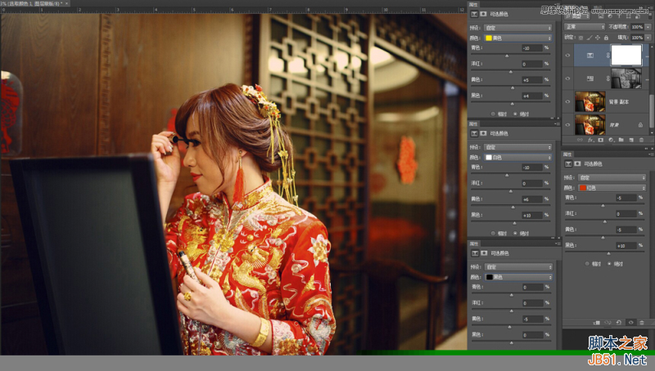This screenshot has height=371, width=655.
Task: Click 黑色 slider handle in white panel
Action: pyautogui.click(x=515, y=223)
